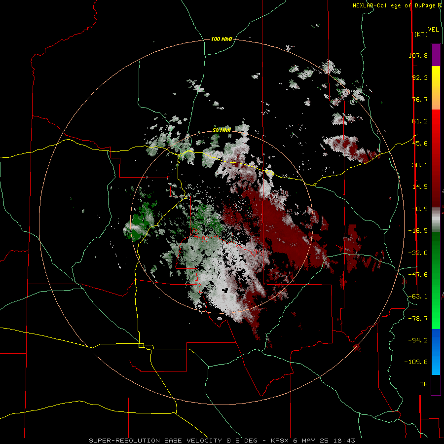Click the bright green segment near -78.7
This screenshot has height=444, width=444.
pyautogui.click(x=436, y=317)
